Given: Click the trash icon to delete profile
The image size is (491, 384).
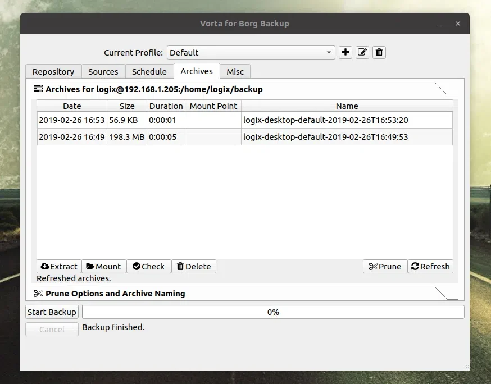Looking at the screenshot, I should 379,52.
